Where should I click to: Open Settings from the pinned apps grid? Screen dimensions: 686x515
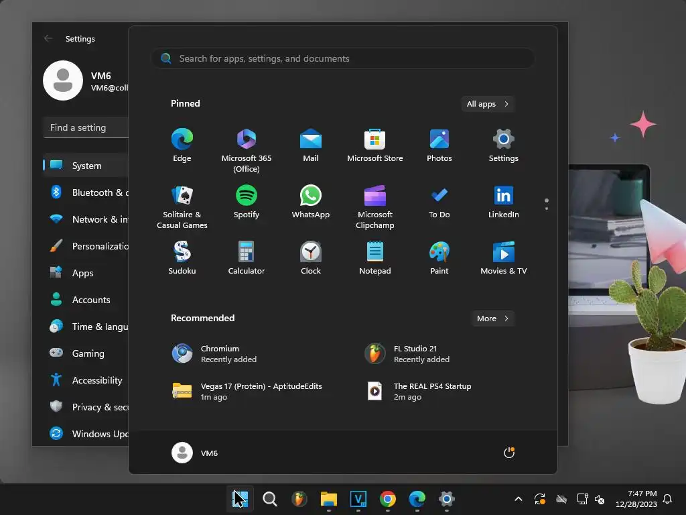(504, 146)
